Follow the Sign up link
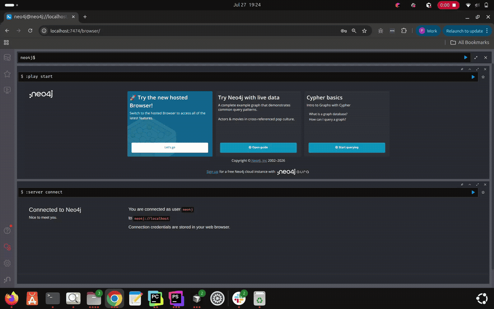 tap(212, 171)
